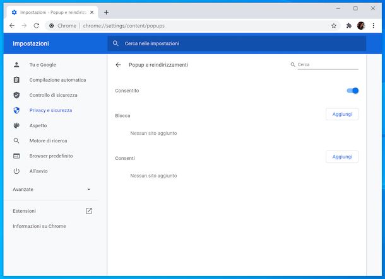Expand the Avanzate section
The width and height of the screenshot is (385, 279).
52,189
